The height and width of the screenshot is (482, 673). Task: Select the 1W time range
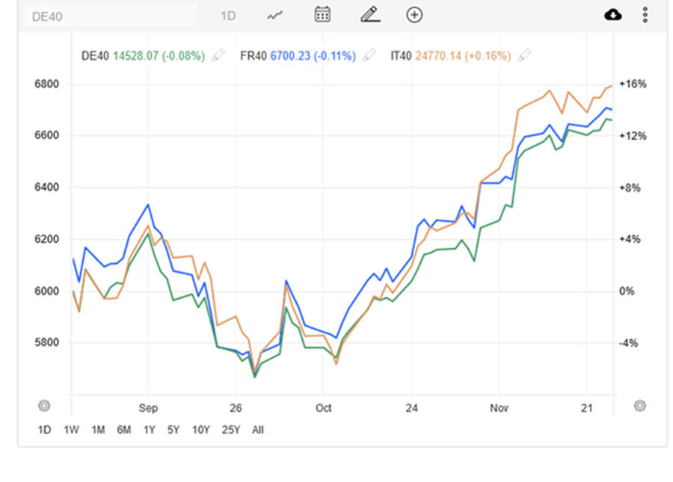(71, 430)
